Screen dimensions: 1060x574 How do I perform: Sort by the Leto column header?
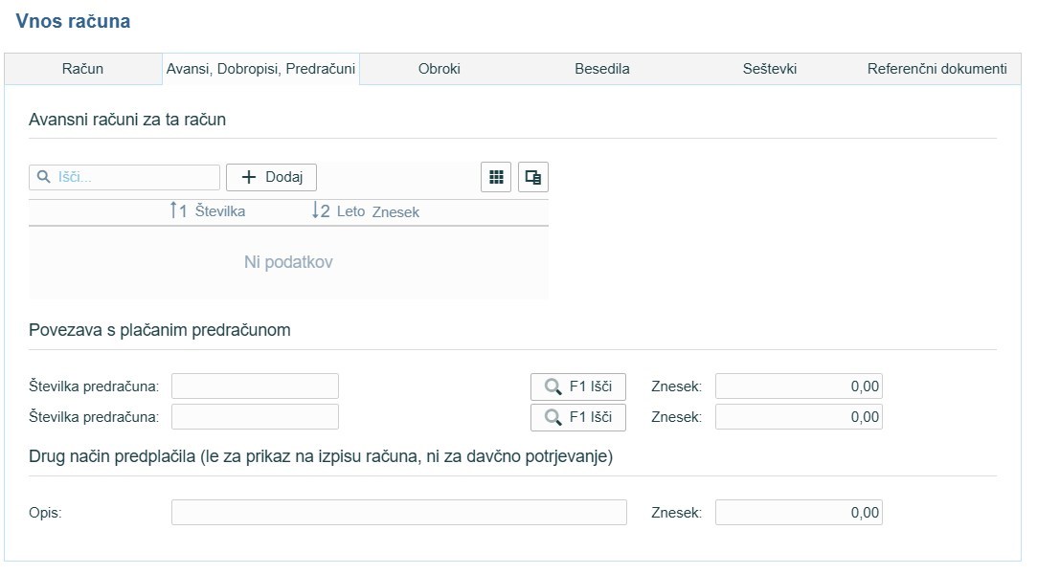tap(350, 211)
